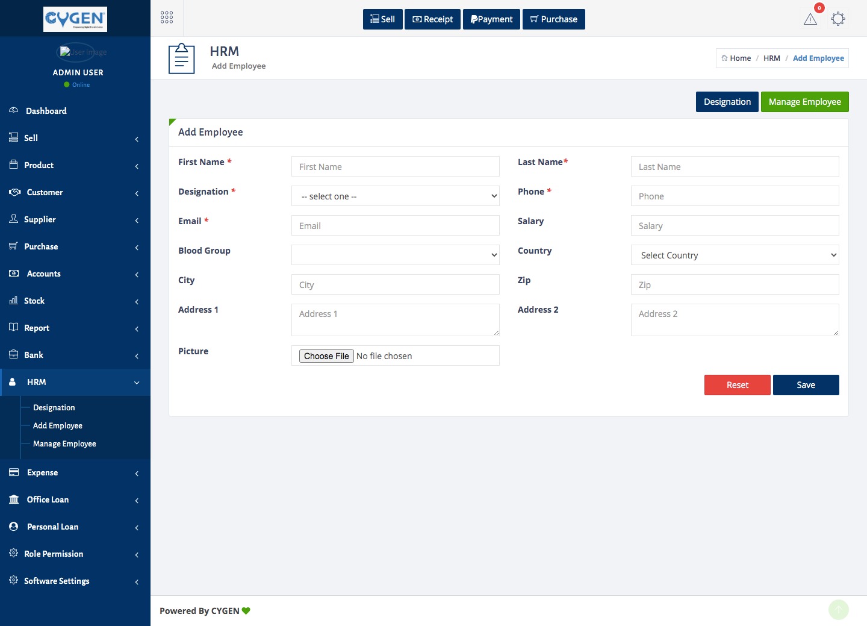
Task: Open the Blood Group dropdown
Action: (x=396, y=255)
